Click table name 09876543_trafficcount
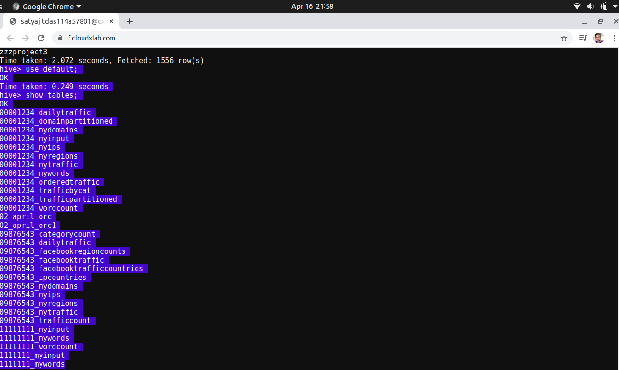 click(45, 321)
